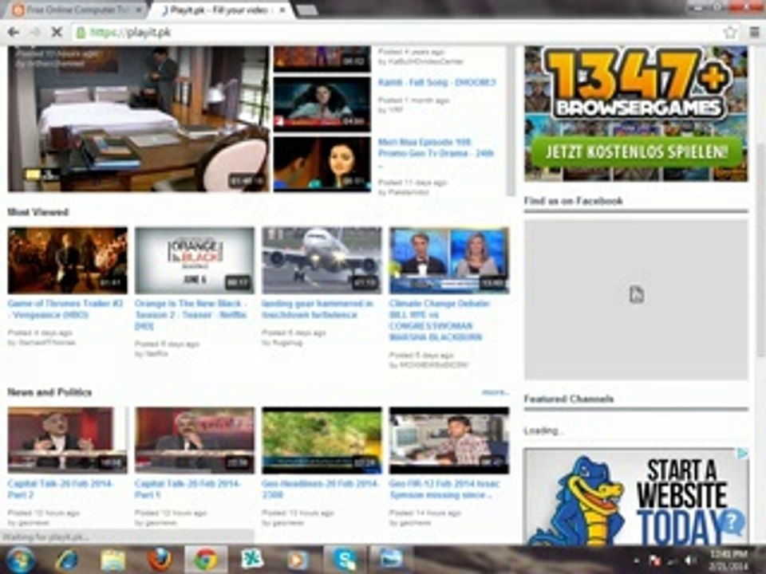Launch Internet Explorer from the taskbar
Viewport: 766px width, 574px height.
(66, 560)
